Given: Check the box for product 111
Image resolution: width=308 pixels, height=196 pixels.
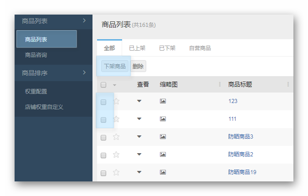Looking at the screenshot, I should point(103,120).
